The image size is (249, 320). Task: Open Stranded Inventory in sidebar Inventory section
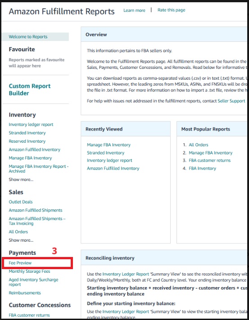coord(27,133)
